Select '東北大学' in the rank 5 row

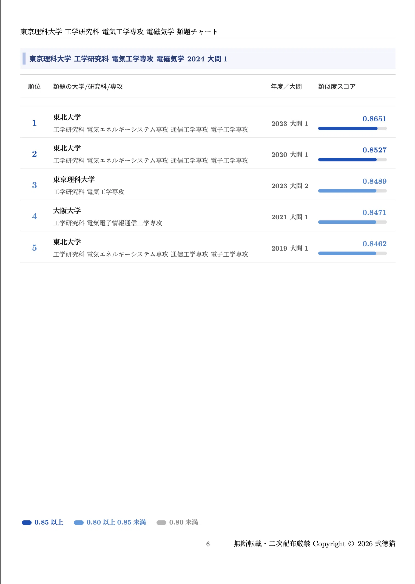point(67,242)
